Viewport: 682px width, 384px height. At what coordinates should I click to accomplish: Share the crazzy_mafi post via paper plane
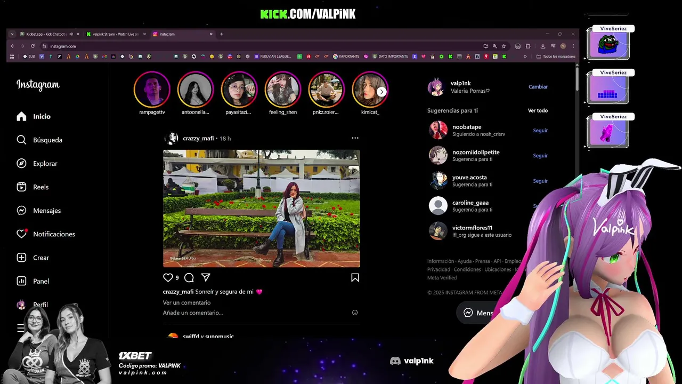(x=206, y=277)
